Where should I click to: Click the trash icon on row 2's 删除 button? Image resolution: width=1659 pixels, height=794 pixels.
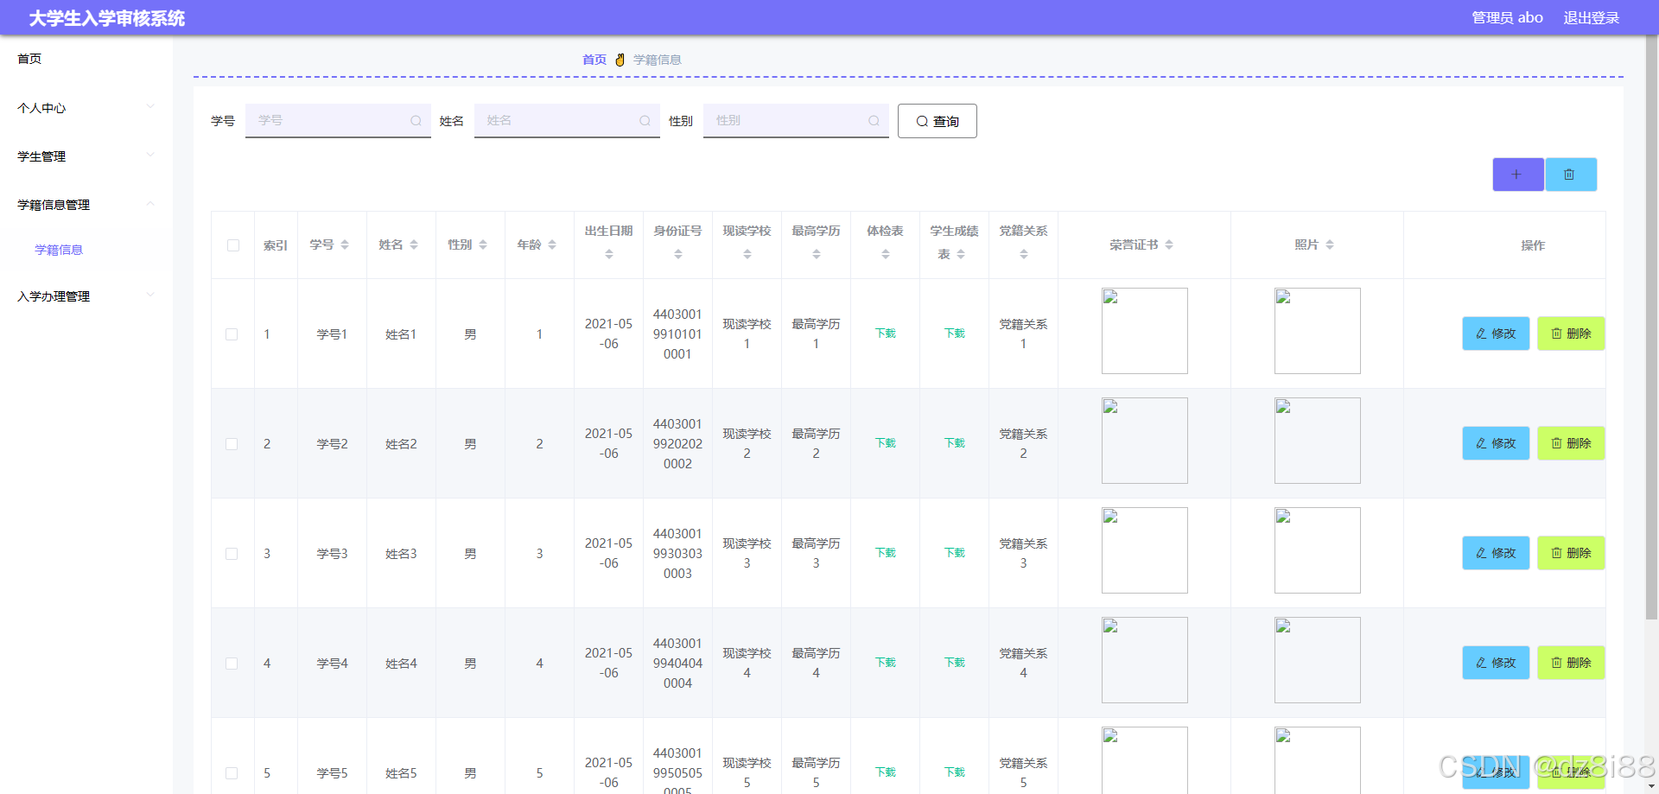click(x=1556, y=443)
